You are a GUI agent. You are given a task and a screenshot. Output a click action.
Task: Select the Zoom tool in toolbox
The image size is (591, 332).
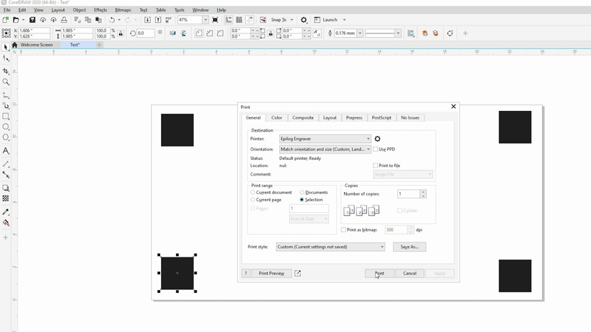[x=6, y=82]
